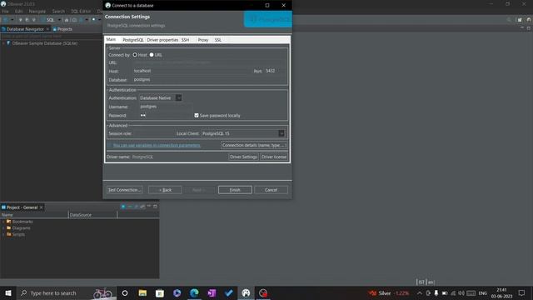Open DBeaver app on the taskbar
This screenshot has width=533, height=300.
click(x=246, y=292)
